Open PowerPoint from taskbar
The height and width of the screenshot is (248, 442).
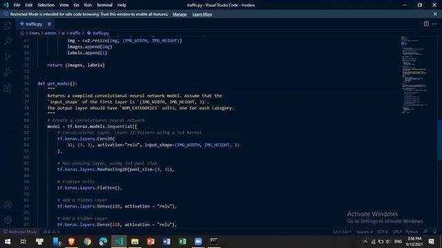click(x=151, y=242)
